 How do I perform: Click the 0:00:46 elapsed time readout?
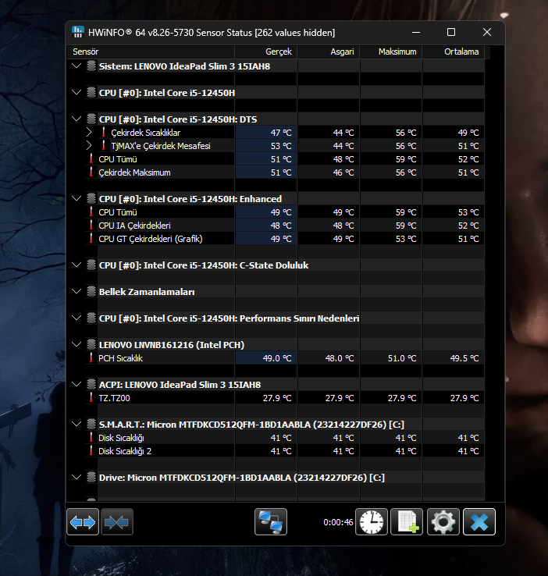pos(338,522)
